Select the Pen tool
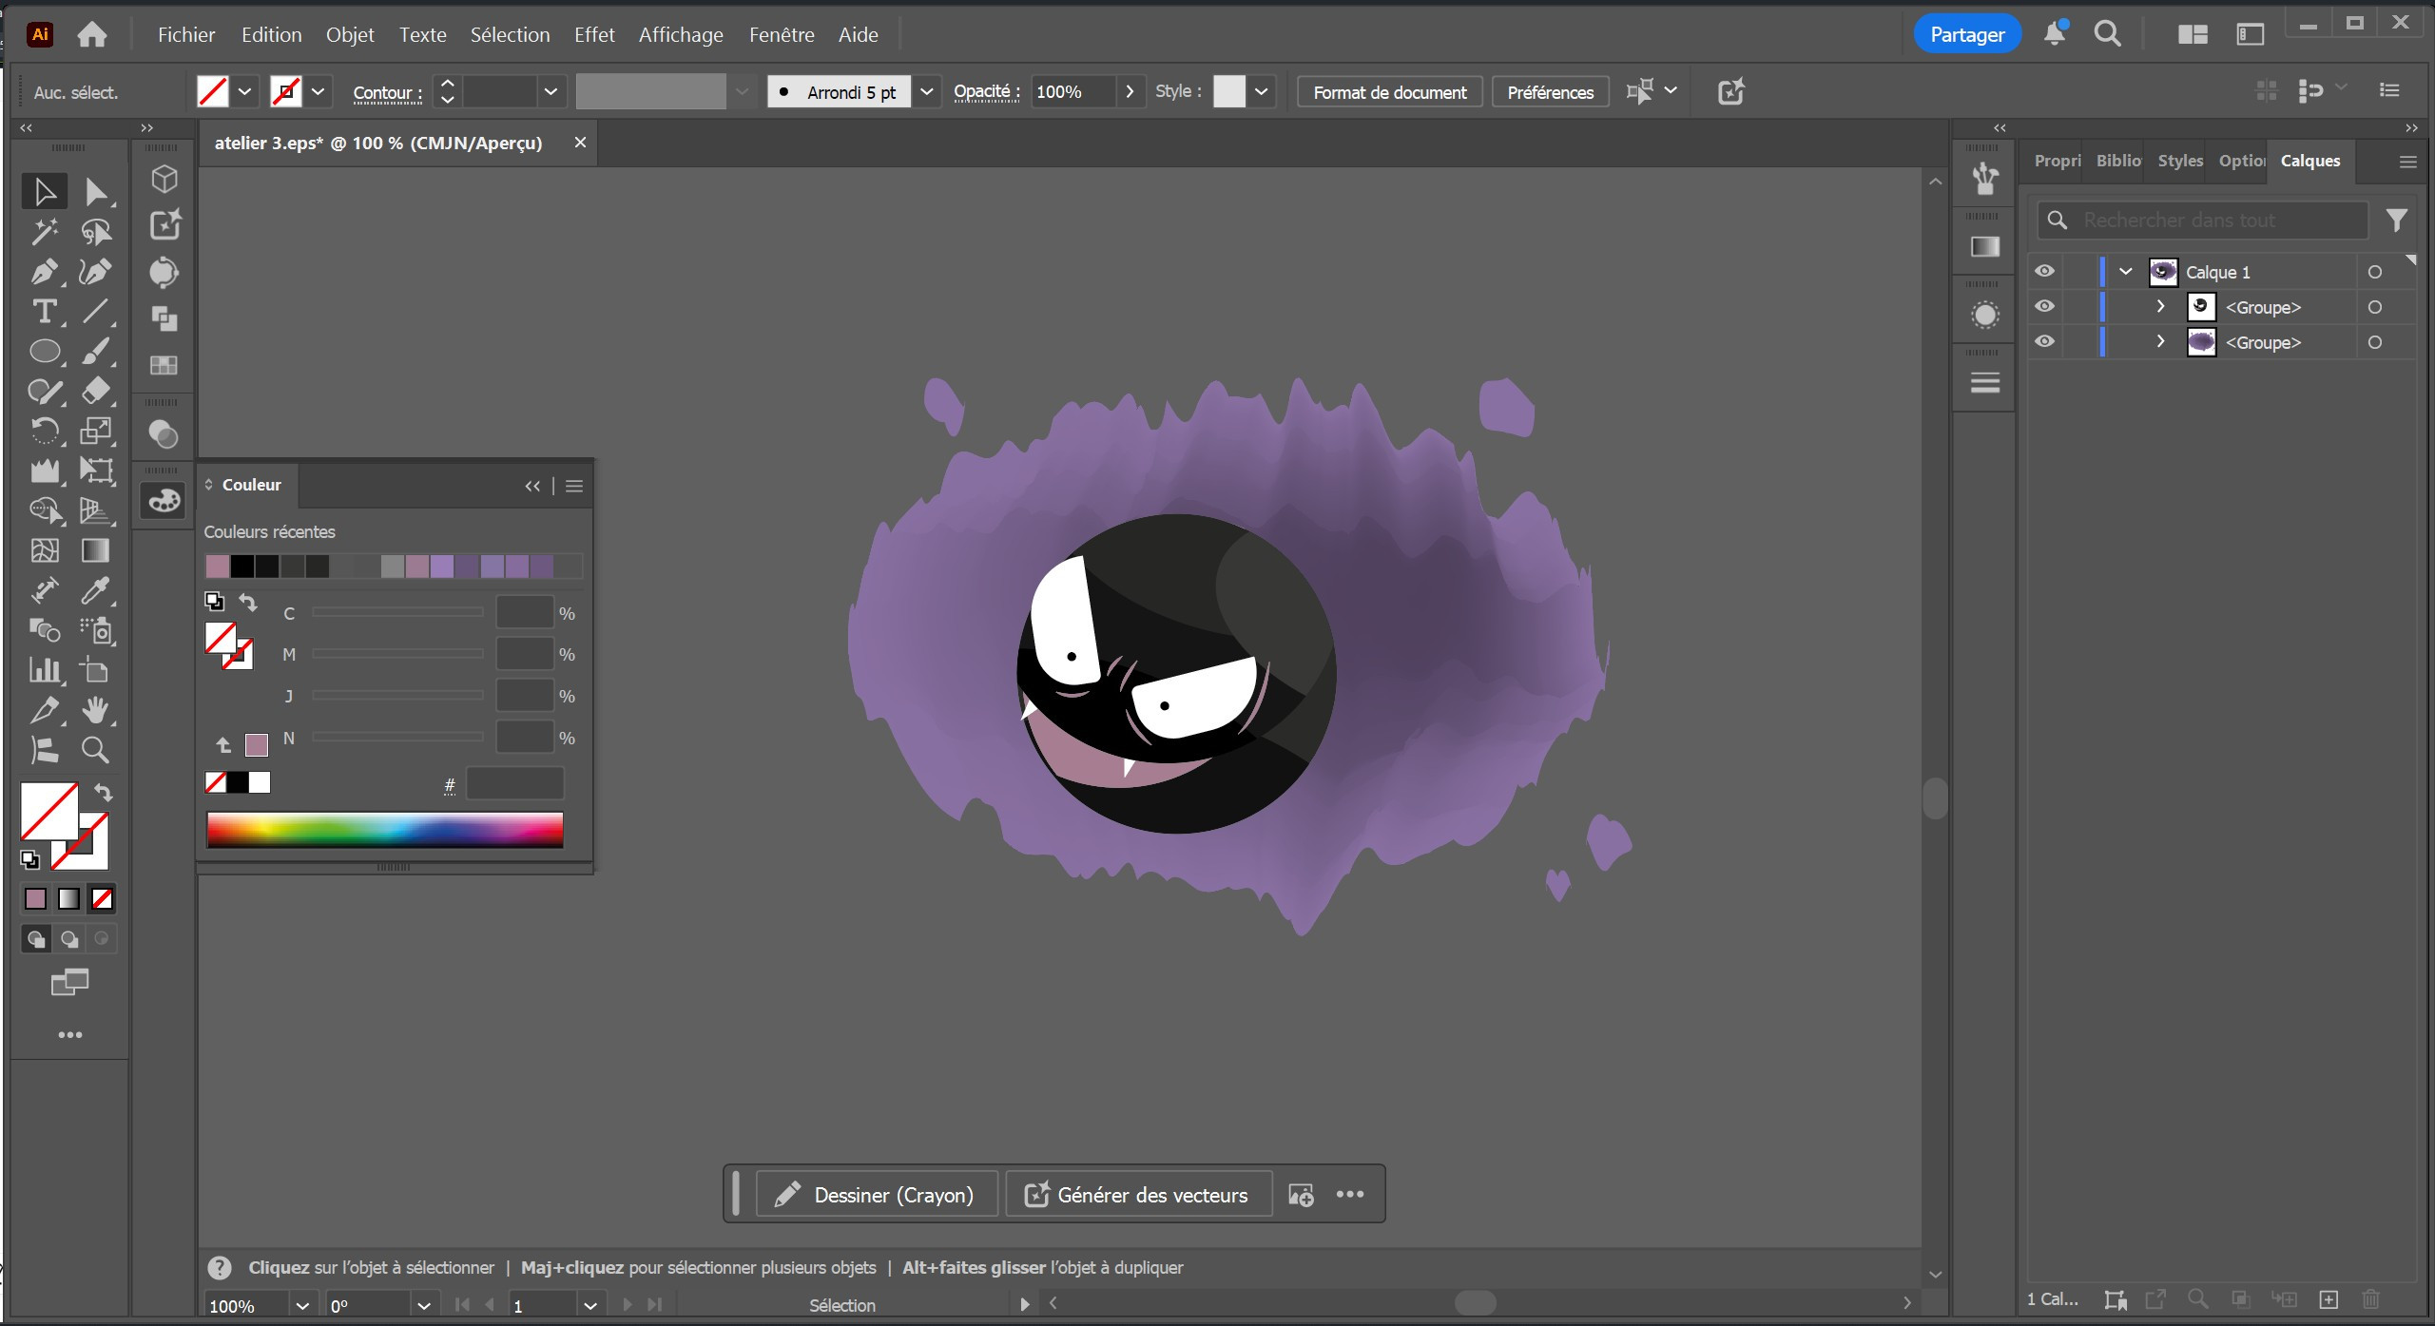The height and width of the screenshot is (1326, 2435). (x=44, y=273)
